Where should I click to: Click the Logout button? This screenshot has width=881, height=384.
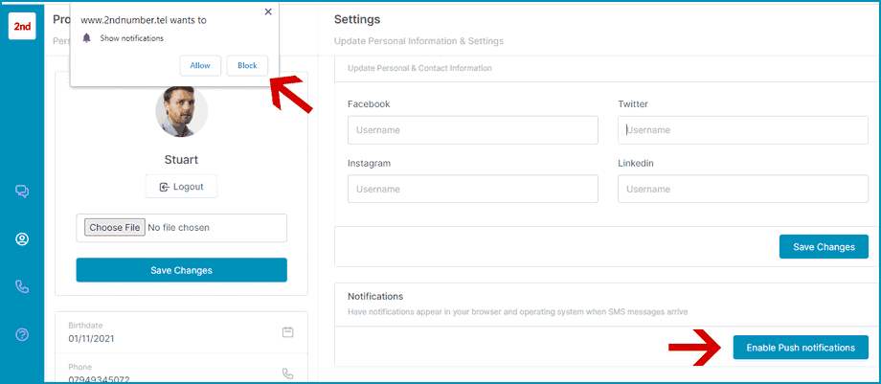181,187
